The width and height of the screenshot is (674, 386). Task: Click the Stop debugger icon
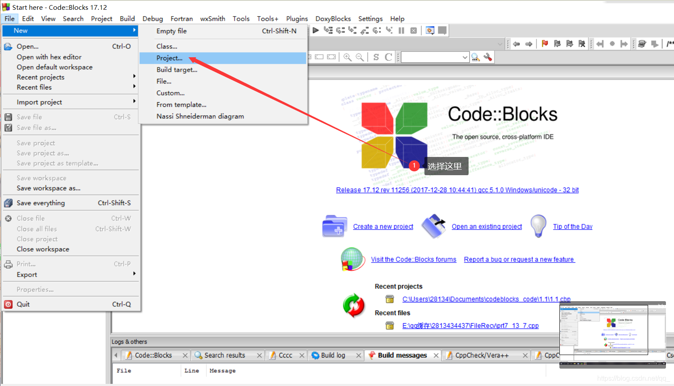(413, 31)
